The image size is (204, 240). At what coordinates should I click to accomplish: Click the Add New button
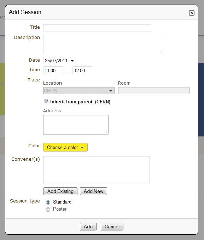tap(93, 191)
